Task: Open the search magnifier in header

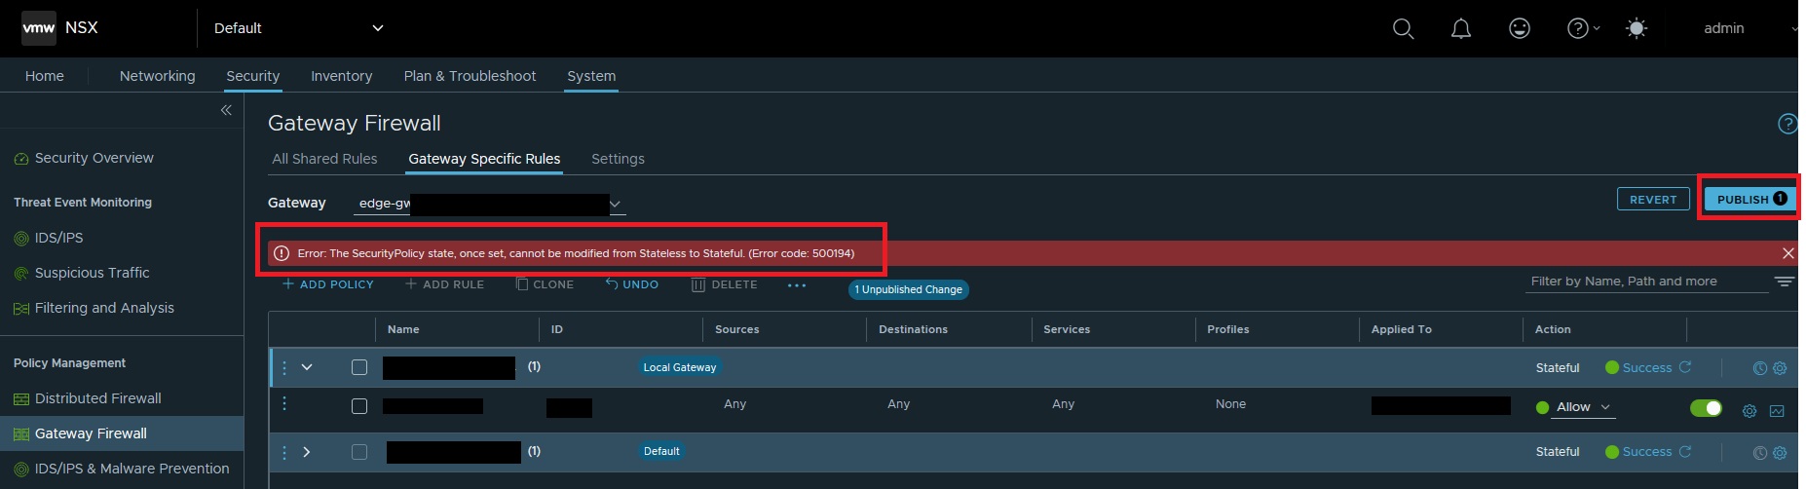Action: tap(1403, 29)
